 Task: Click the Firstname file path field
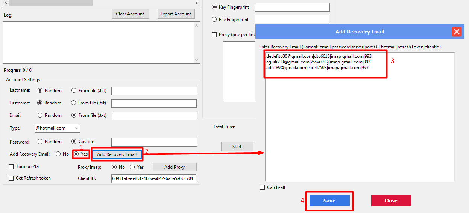click(154, 103)
